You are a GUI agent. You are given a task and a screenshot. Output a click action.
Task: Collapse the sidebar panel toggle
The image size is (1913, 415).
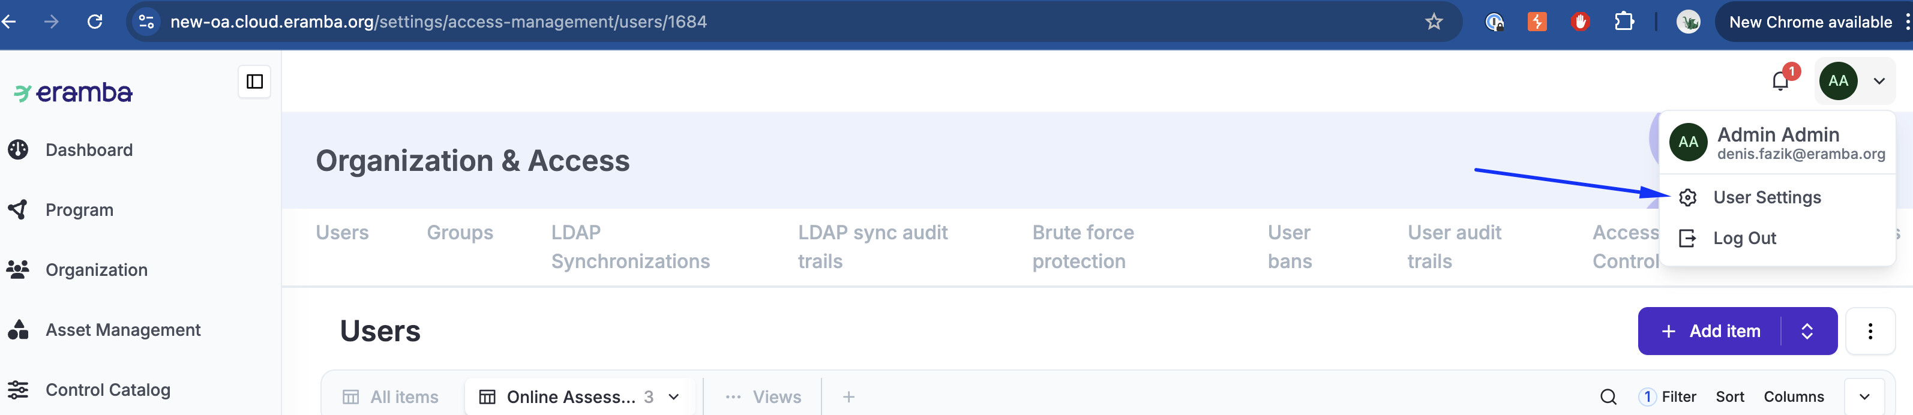pyautogui.click(x=254, y=82)
